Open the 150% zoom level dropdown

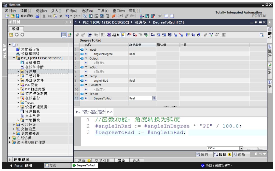pyautogui.click(x=241, y=148)
